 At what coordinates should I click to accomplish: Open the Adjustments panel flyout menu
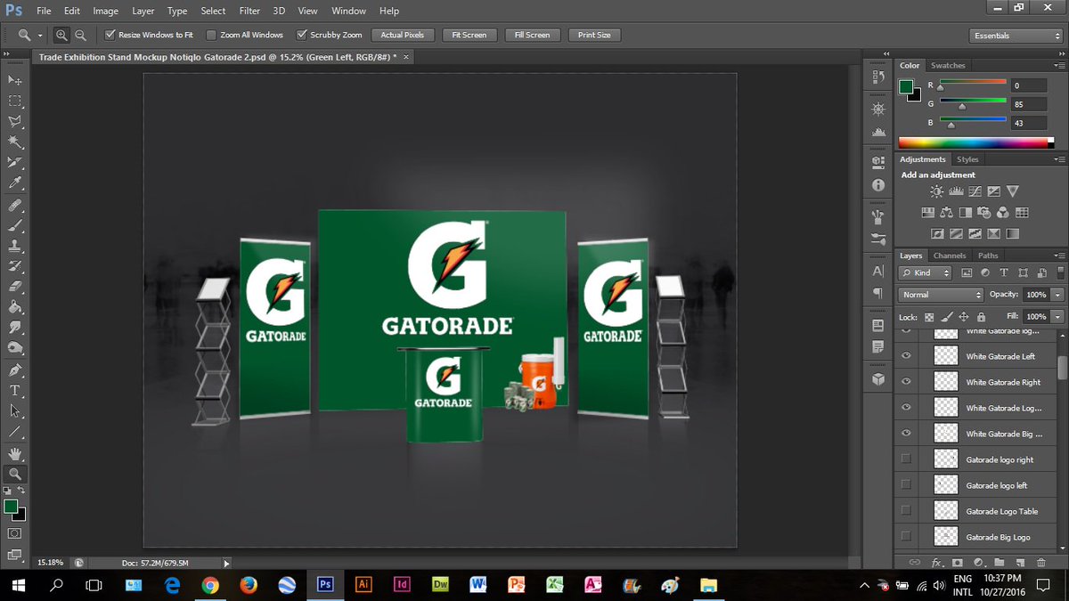pos(1060,159)
